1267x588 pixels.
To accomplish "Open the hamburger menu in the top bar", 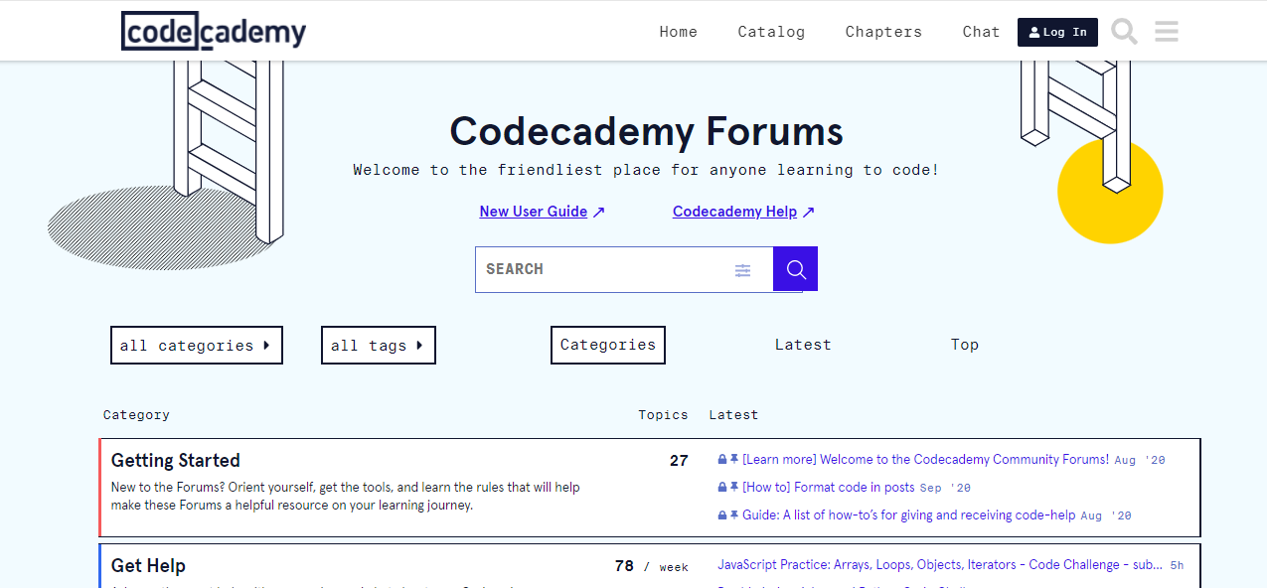I will (x=1166, y=31).
